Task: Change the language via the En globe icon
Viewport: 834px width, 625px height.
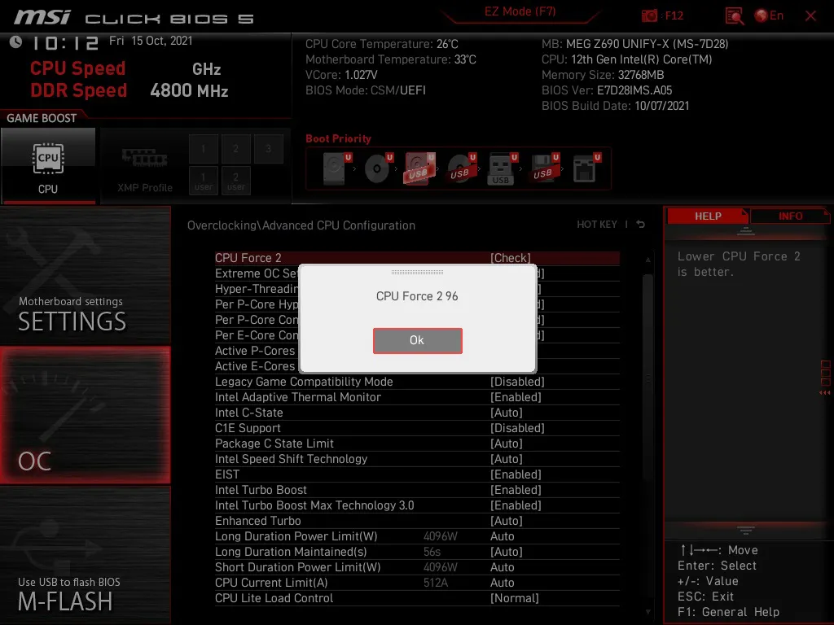Action: pyautogui.click(x=769, y=15)
